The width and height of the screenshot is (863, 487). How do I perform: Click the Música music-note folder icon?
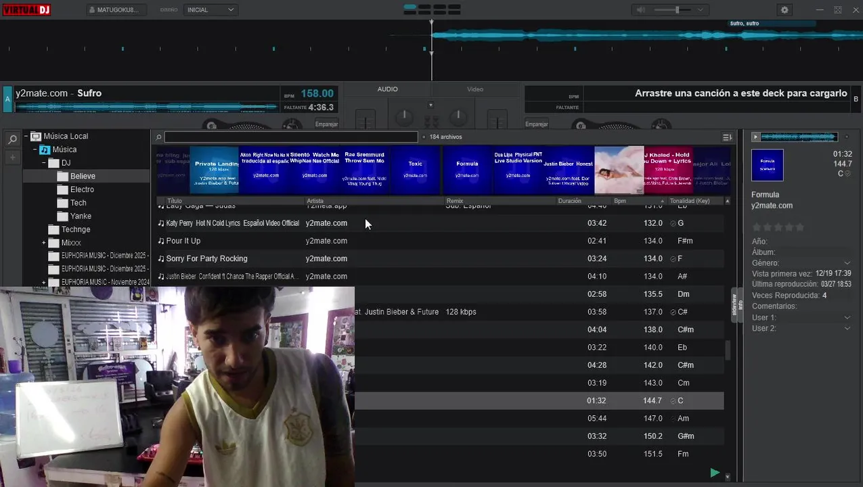pyautogui.click(x=45, y=149)
